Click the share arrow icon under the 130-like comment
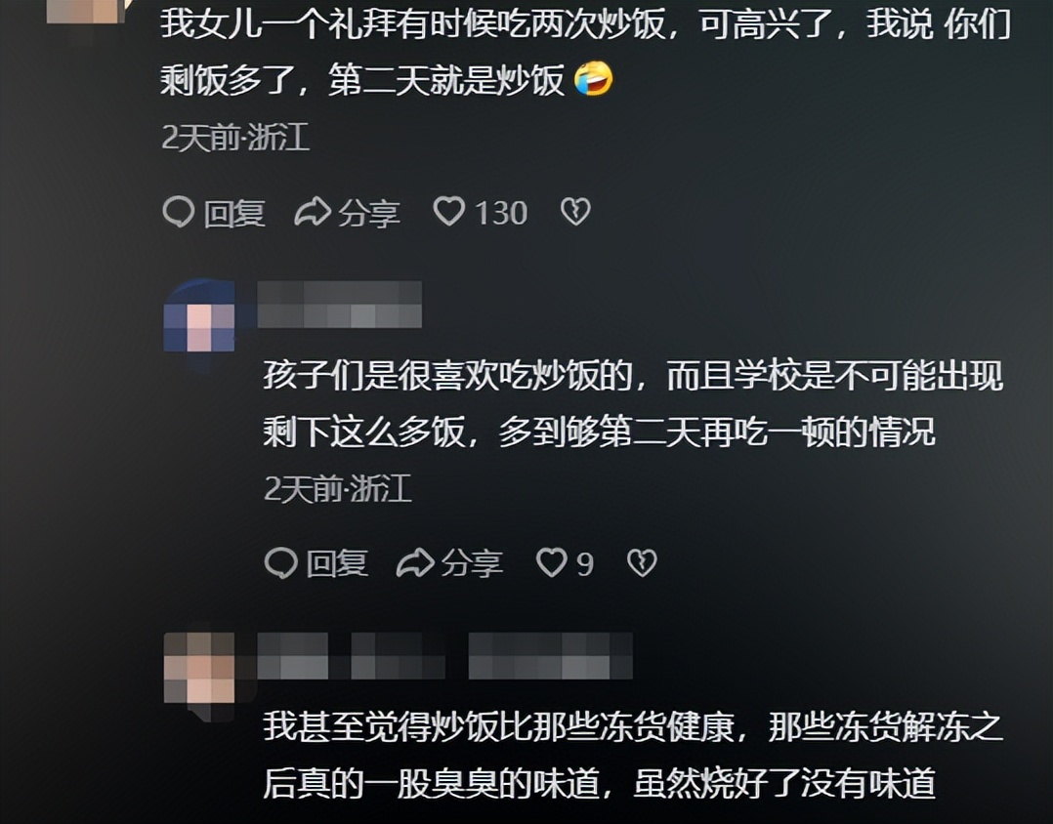The height and width of the screenshot is (824, 1053). click(x=313, y=212)
